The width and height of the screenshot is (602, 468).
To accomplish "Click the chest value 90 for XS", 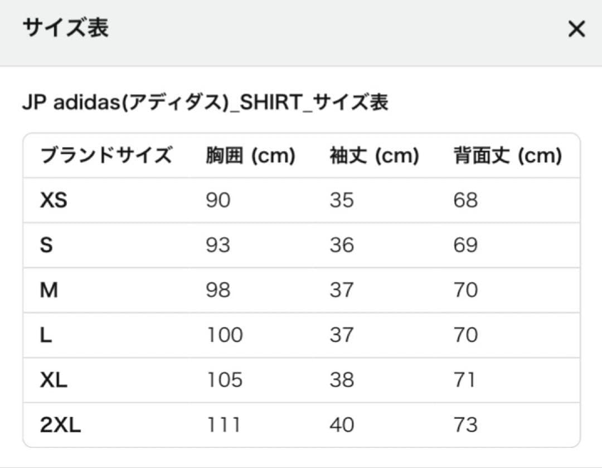I will (217, 200).
